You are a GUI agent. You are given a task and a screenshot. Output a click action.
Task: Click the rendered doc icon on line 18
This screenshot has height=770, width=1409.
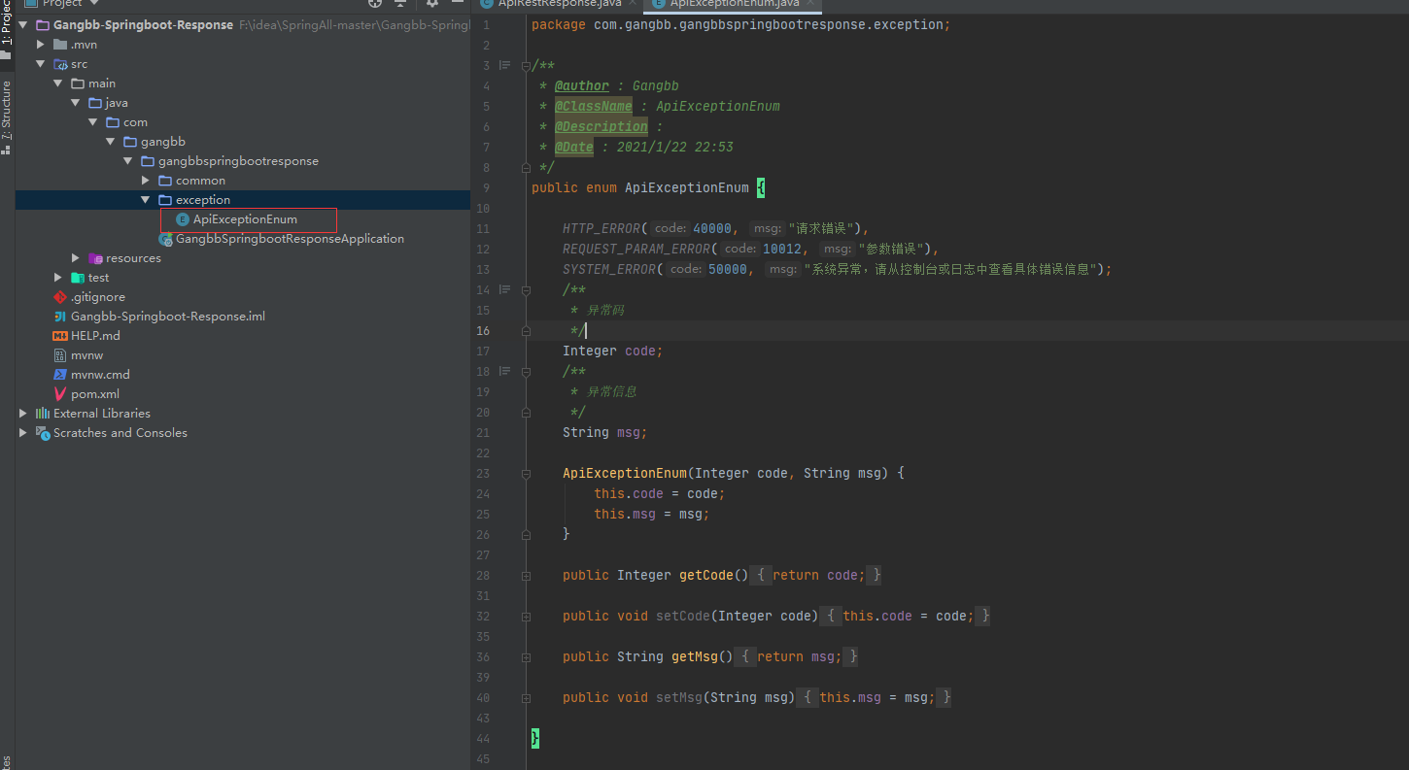[504, 371]
